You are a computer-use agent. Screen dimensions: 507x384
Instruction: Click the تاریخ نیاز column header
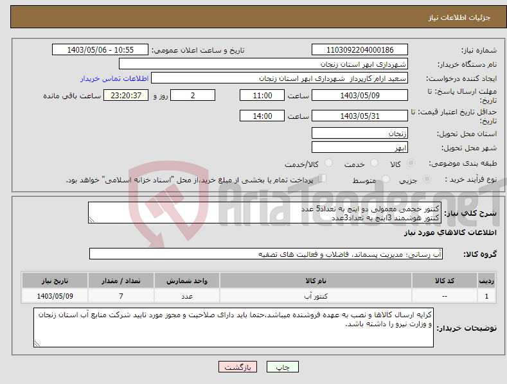[x=55, y=281]
